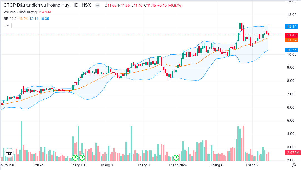
Task: Click the TradingView logo icon
Action: 9,153
